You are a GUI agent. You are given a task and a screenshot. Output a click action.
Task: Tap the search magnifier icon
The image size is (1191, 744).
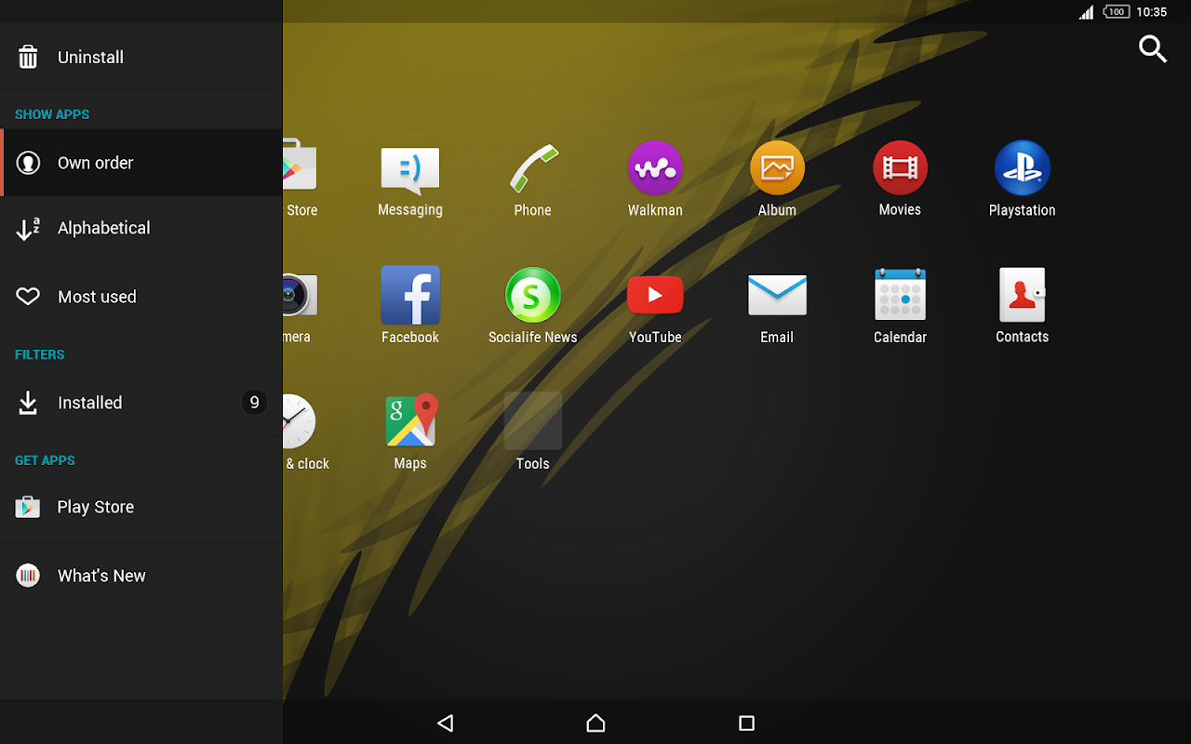click(1153, 49)
